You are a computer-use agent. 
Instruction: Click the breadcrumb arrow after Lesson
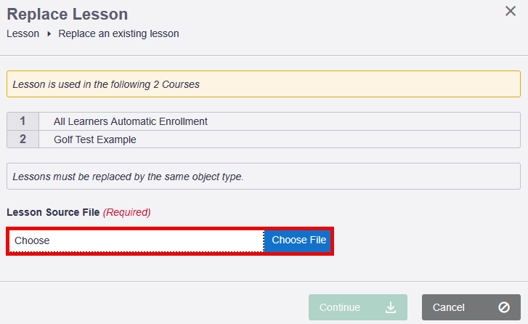[49, 34]
